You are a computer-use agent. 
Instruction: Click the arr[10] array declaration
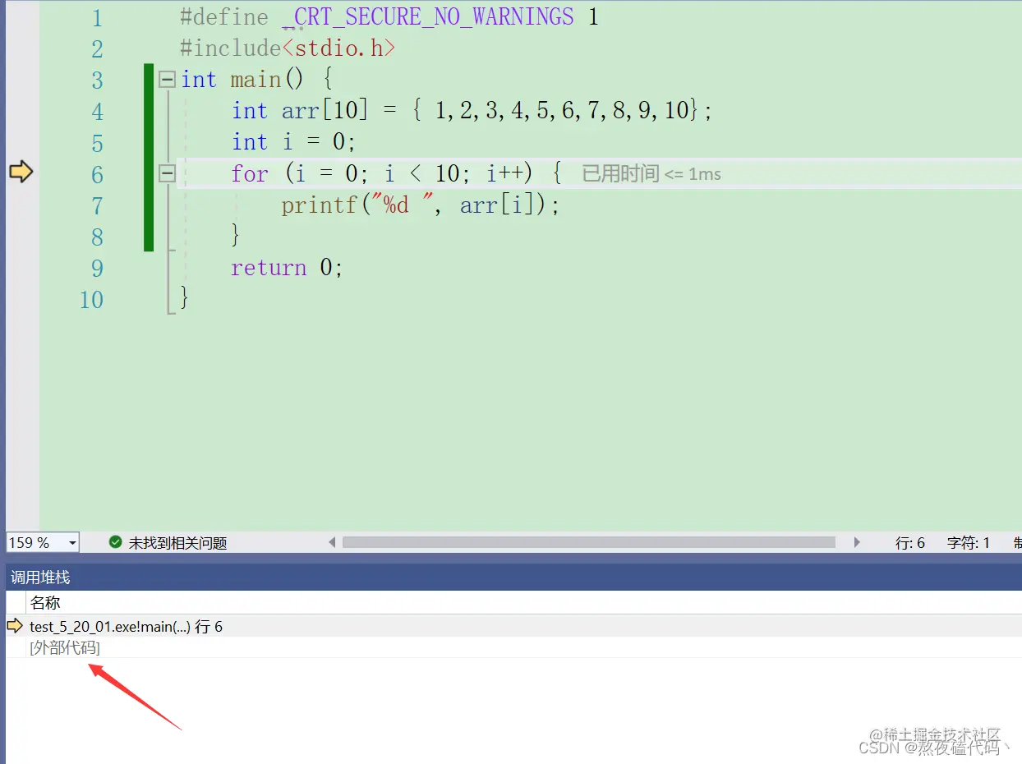[x=325, y=111]
